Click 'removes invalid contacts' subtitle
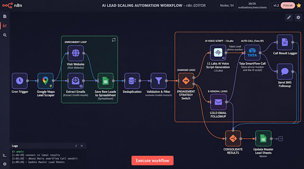 158,95
